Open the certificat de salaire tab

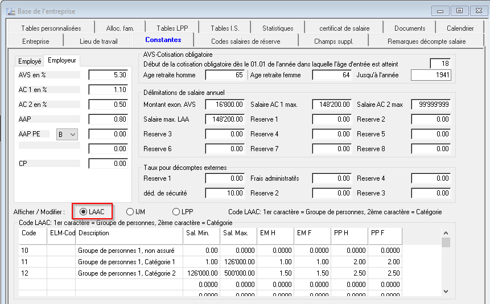[x=344, y=28]
